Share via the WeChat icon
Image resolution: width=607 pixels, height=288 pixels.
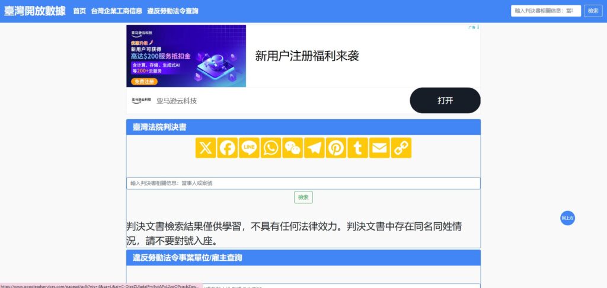pos(292,148)
